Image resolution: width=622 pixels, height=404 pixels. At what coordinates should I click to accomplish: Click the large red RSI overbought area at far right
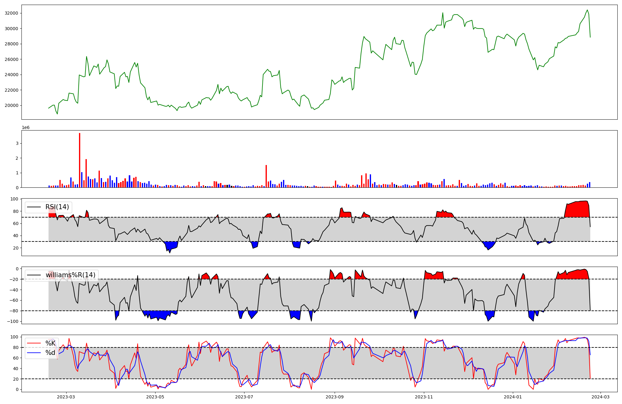(577, 210)
